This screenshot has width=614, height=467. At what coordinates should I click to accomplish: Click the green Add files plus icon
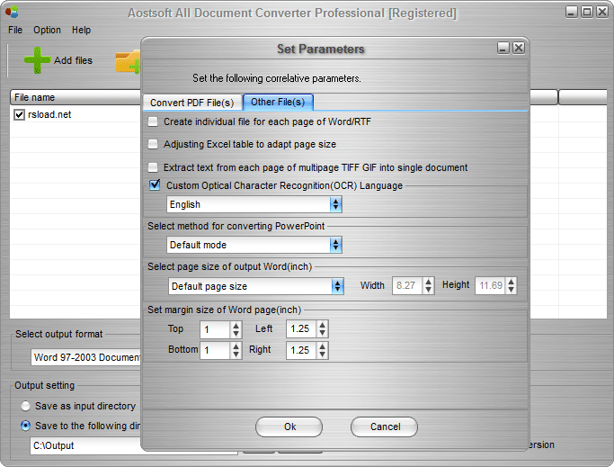pyautogui.click(x=37, y=60)
